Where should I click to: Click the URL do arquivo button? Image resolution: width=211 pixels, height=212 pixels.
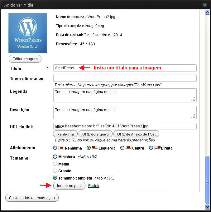(95, 134)
